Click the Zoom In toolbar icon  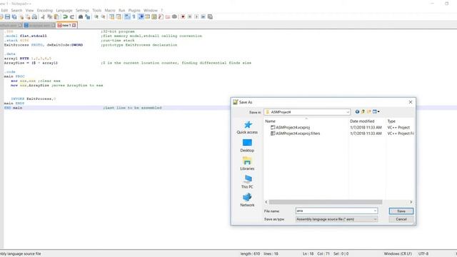tap(96, 17)
